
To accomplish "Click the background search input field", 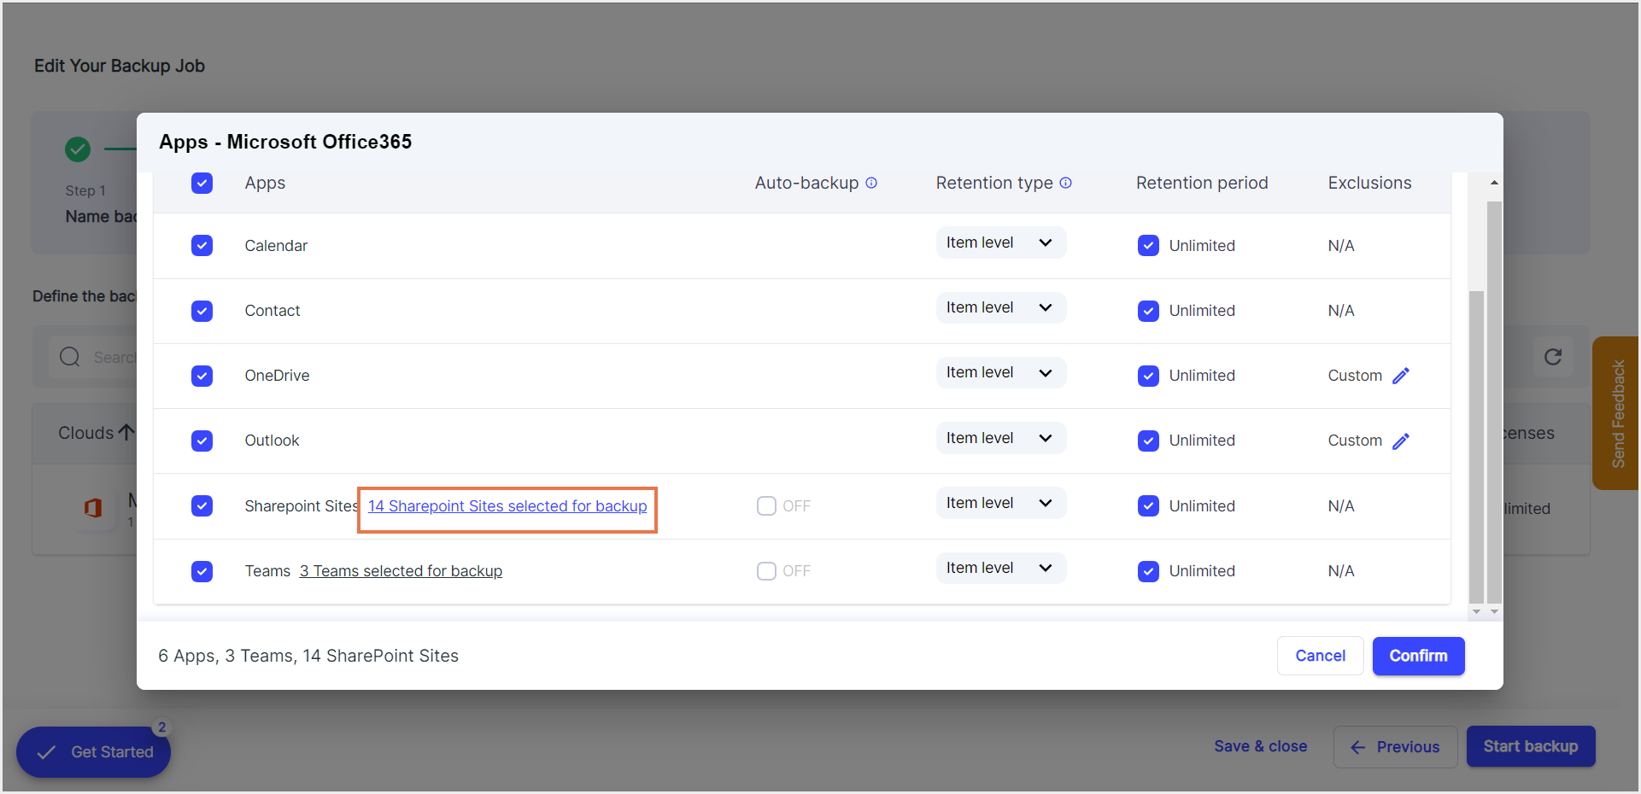I will coord(94,357).
